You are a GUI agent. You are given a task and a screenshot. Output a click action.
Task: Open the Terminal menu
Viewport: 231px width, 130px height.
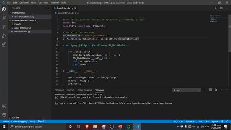[55, 3]
